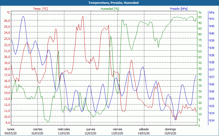Click the "95" humidity axis value
This screenshot has width=219, height=136.
coord(200,17)
